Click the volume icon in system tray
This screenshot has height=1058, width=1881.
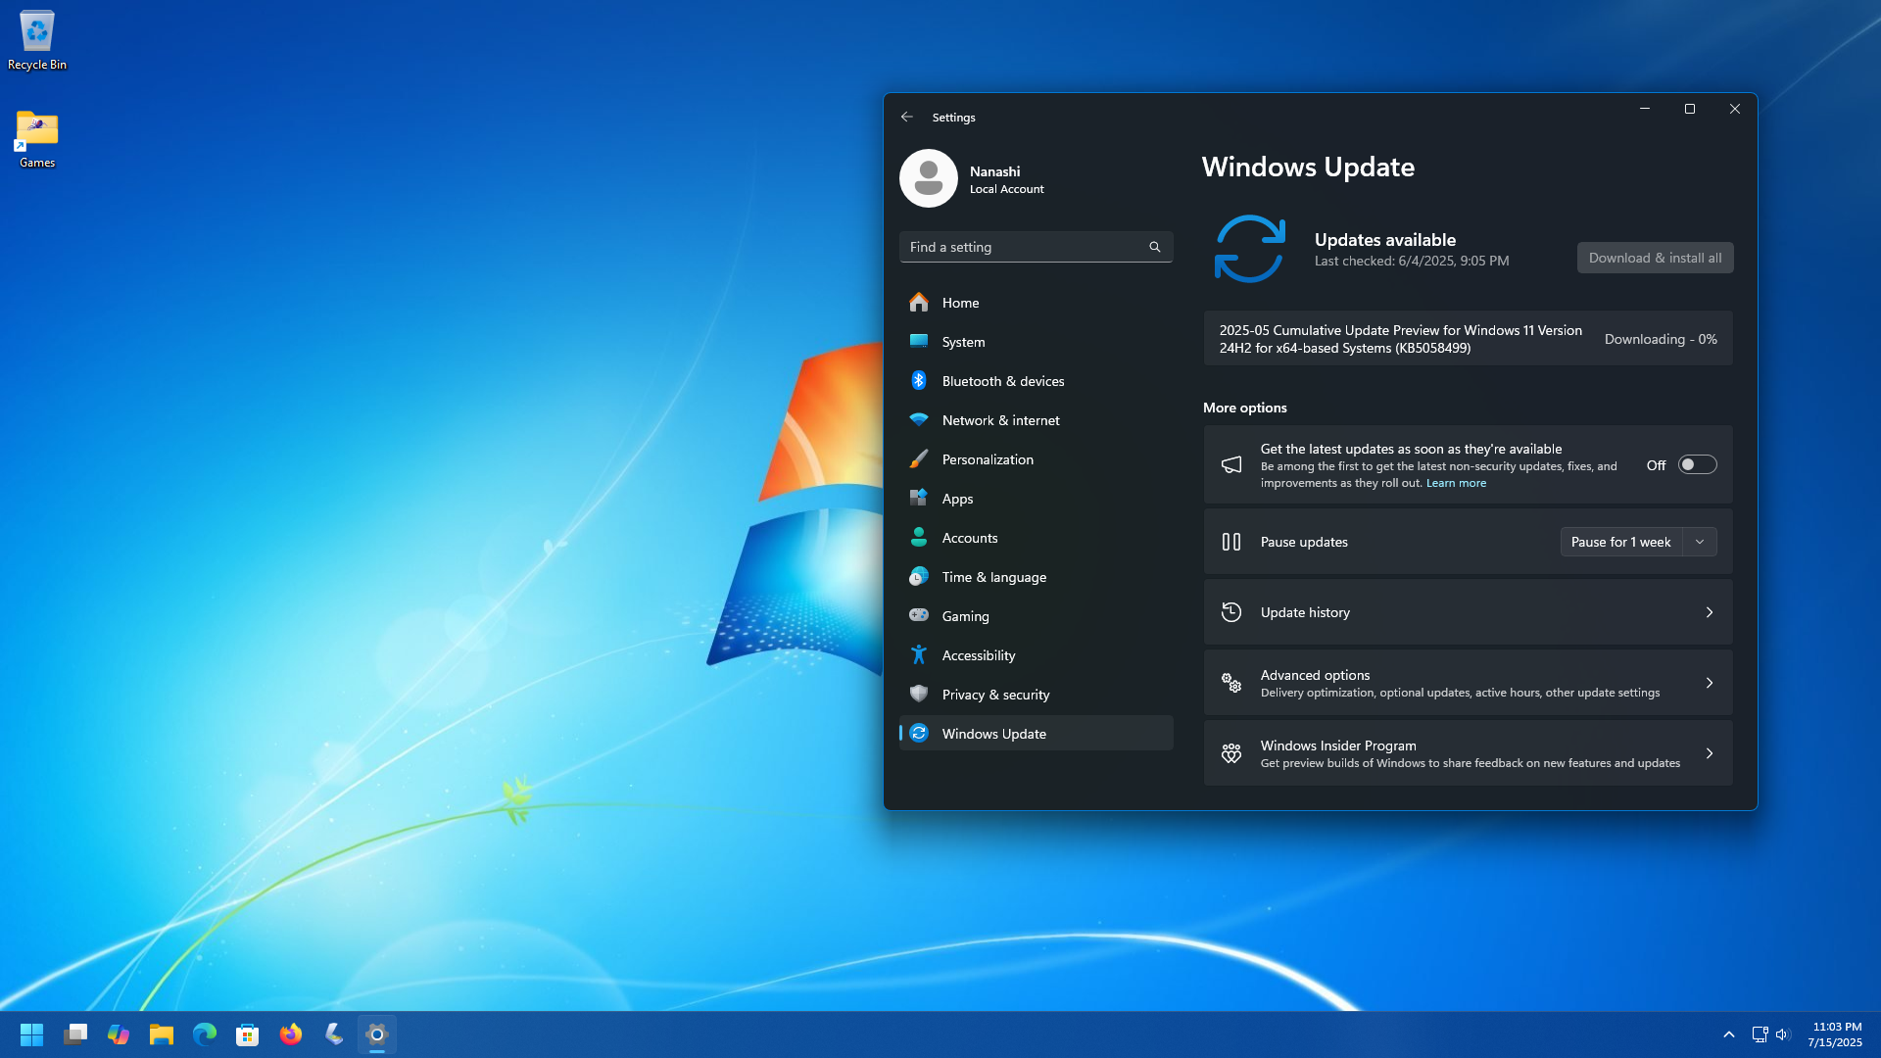1782,1034
